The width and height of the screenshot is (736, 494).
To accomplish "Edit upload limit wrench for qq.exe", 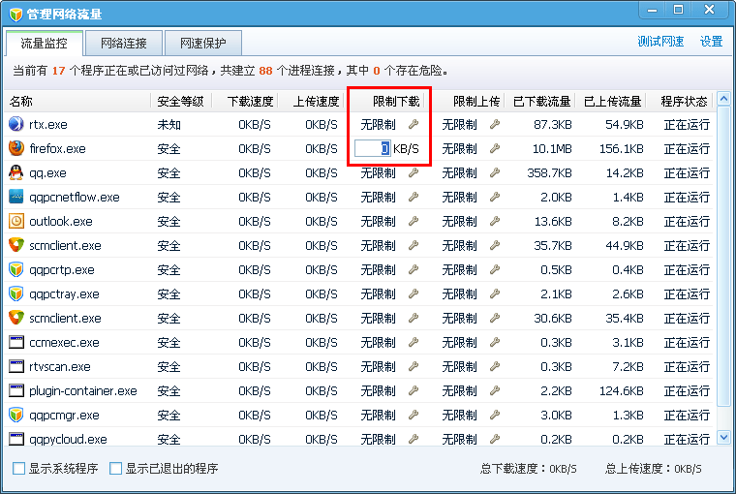I will [x=495, y=172].
